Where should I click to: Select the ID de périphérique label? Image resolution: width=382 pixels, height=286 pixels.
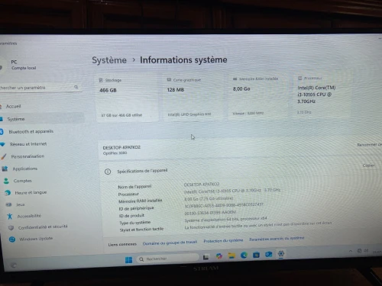click(x=136, y=208)
